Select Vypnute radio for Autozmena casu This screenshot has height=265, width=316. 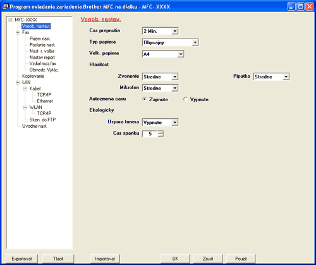point(185,99)
